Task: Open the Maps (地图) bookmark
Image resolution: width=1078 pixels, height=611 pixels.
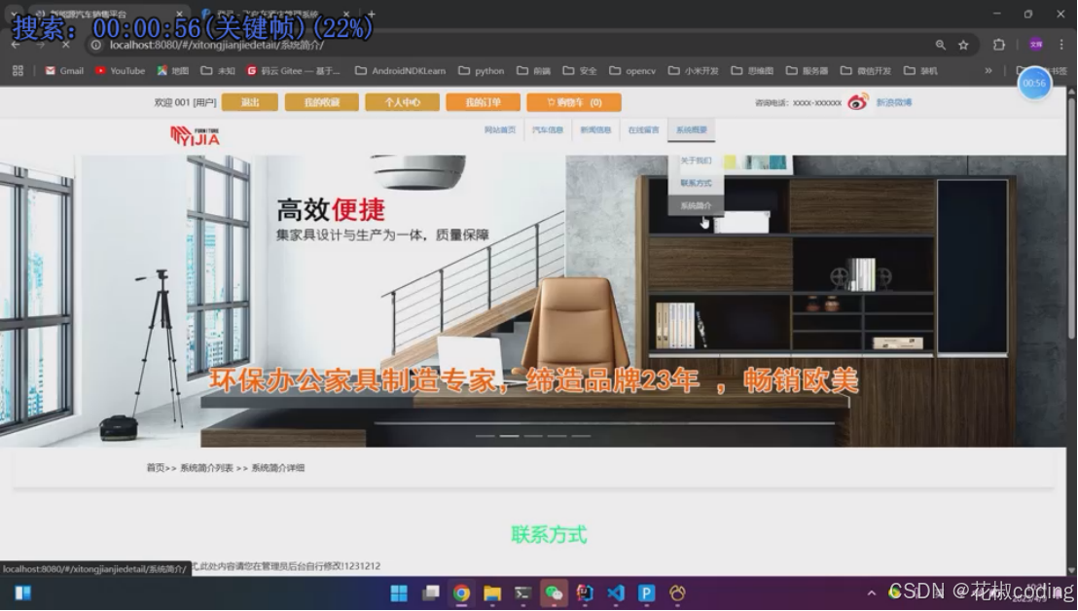Action: point(172,71)
